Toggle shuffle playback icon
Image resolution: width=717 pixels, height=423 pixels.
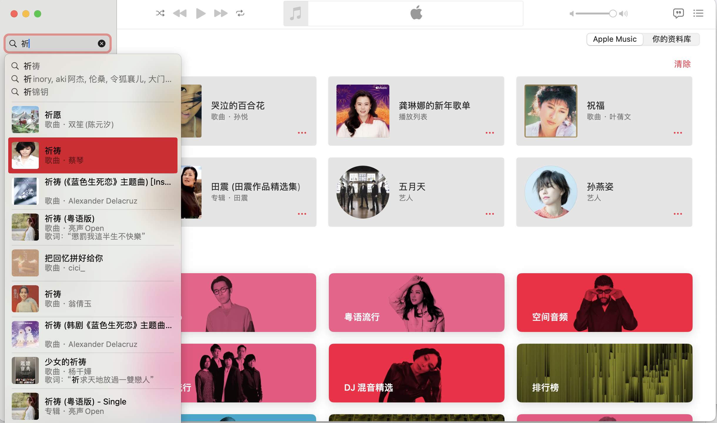(x=160, y=13)
